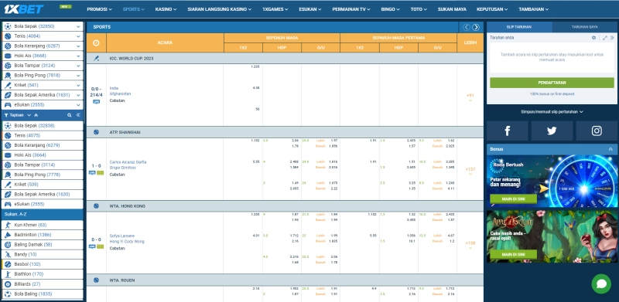This screenshot has height=302, width=619.
Task: Click the Biathlon sport icon
Action: point(8,274)
